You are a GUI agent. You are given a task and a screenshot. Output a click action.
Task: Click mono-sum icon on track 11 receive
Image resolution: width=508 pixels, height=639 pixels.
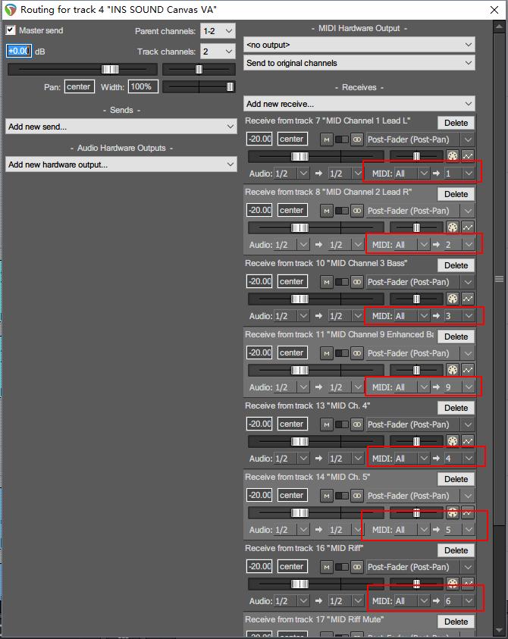[x=357, y=353]
